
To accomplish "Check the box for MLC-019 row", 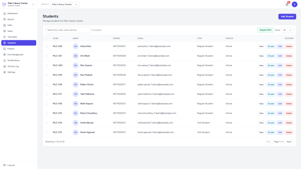I will click(x=47, y=75).
